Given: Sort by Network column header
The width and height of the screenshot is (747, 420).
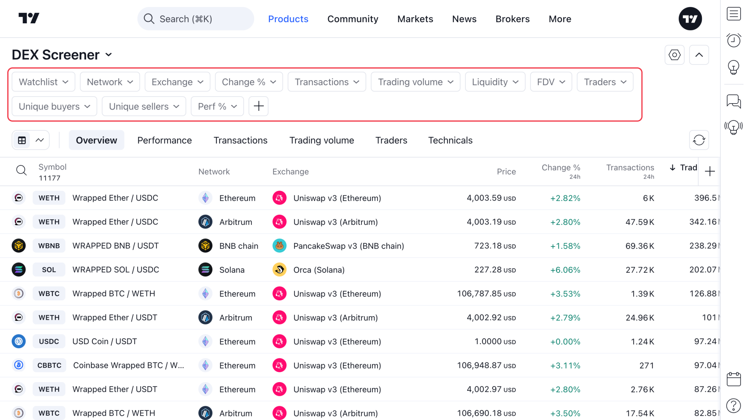Looking at the screenshot, I should click(214, 171).
